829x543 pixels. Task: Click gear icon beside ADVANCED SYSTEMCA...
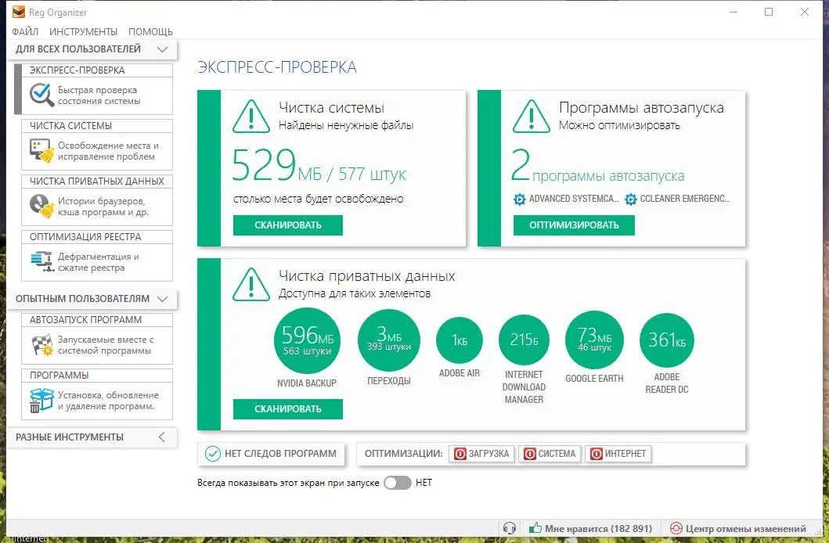click(x=520, y=200)
